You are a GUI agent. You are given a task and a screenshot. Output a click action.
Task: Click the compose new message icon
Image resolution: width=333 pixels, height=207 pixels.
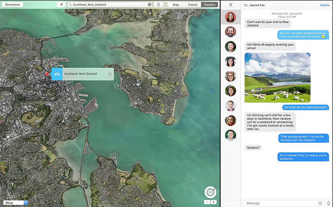(x=231, y=5)
